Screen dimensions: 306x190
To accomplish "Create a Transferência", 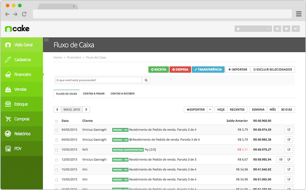I will 208,70.
